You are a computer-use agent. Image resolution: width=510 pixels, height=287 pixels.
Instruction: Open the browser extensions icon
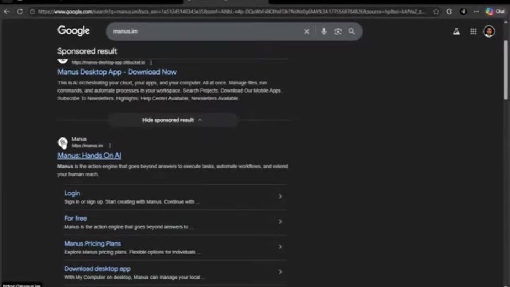[x=449, y=12]
